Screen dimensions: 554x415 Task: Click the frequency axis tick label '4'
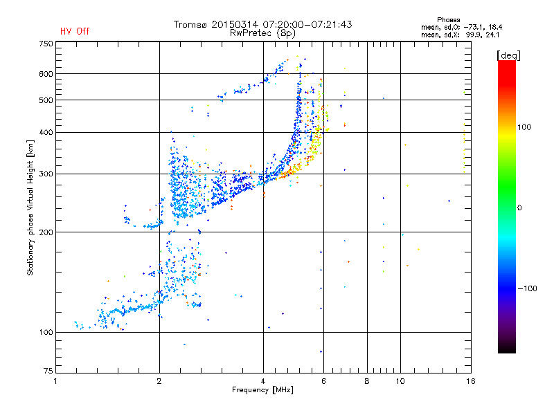point(263,381)
